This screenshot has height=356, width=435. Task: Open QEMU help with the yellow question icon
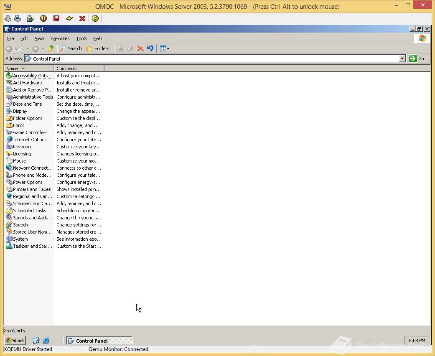point(95,18)
